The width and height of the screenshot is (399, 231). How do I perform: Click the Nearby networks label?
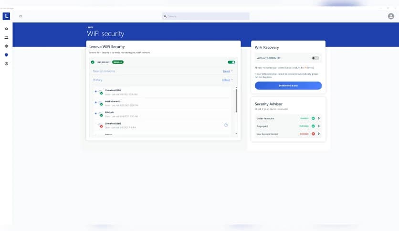tap(104, 71)
